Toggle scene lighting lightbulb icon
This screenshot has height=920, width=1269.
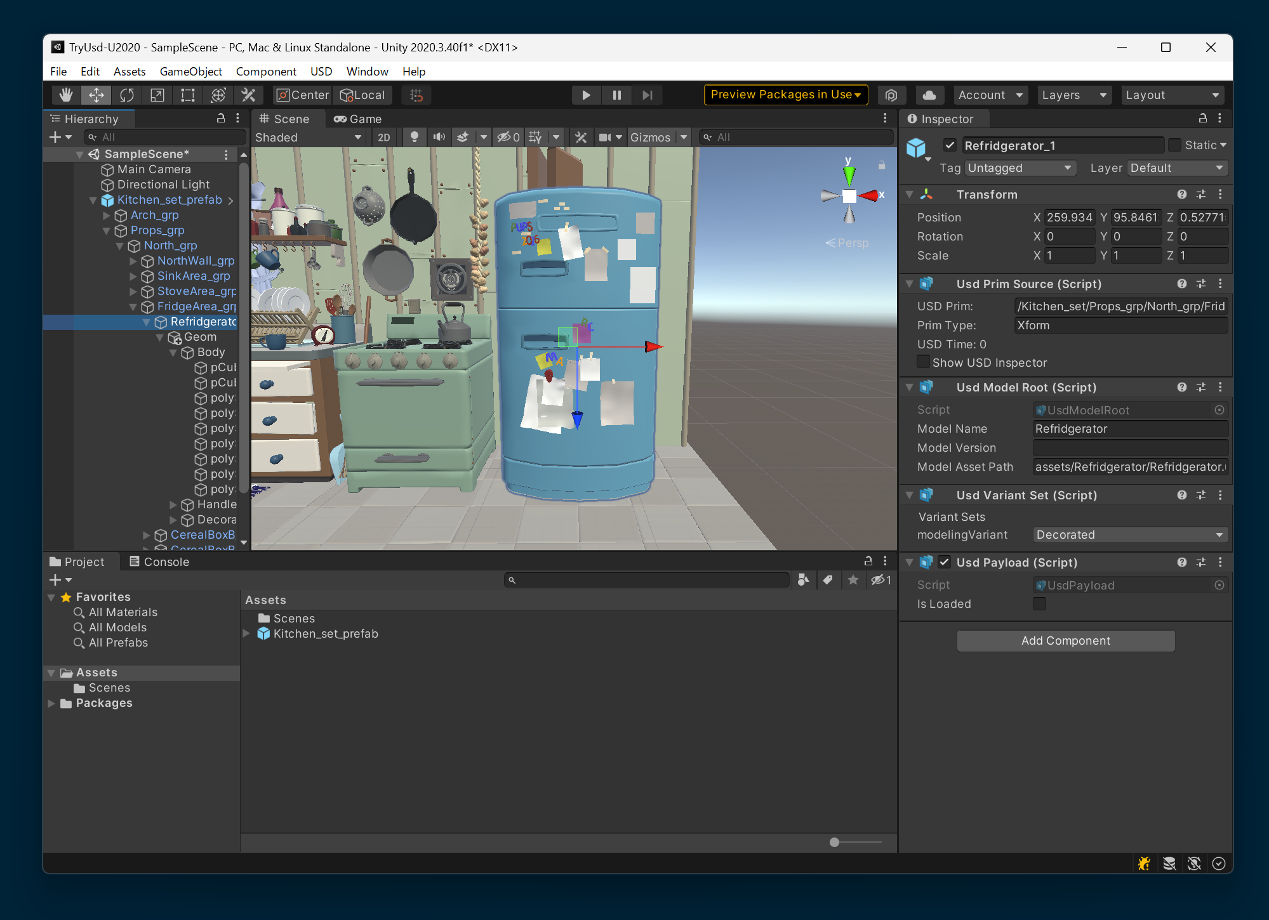414,137
